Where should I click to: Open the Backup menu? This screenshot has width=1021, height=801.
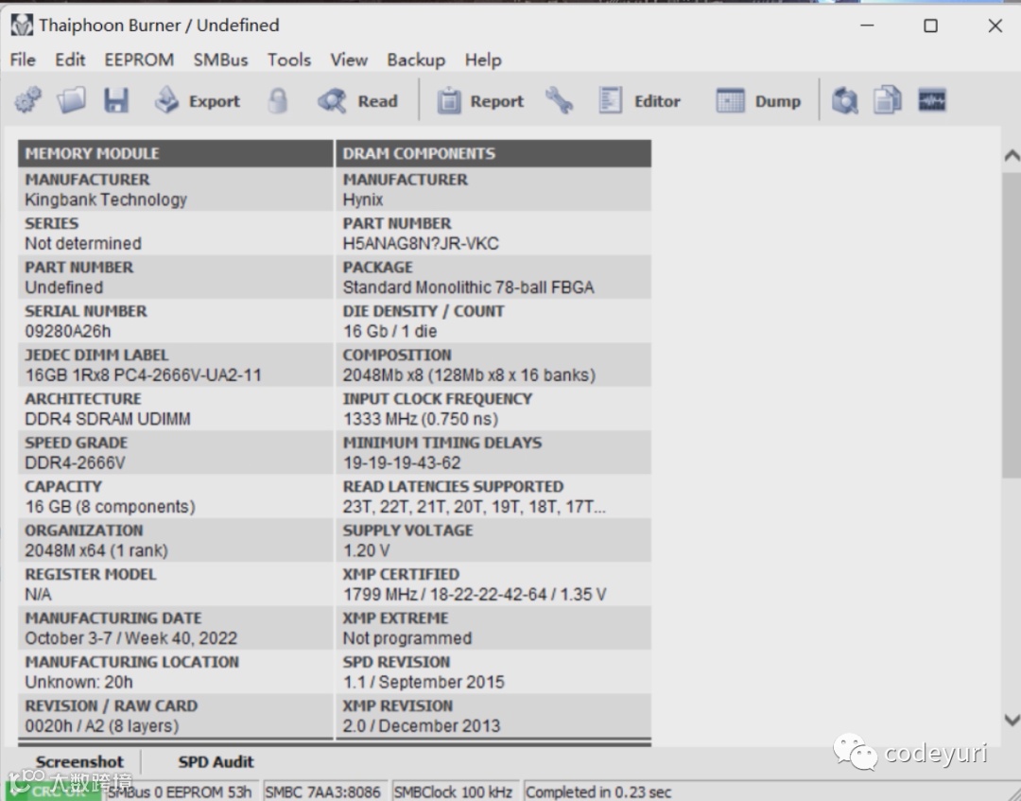[416, 60]
